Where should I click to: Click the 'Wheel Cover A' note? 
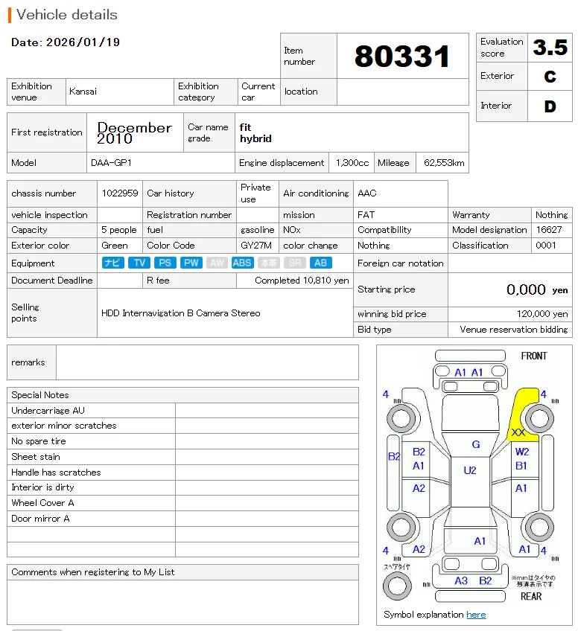point(42,503)
